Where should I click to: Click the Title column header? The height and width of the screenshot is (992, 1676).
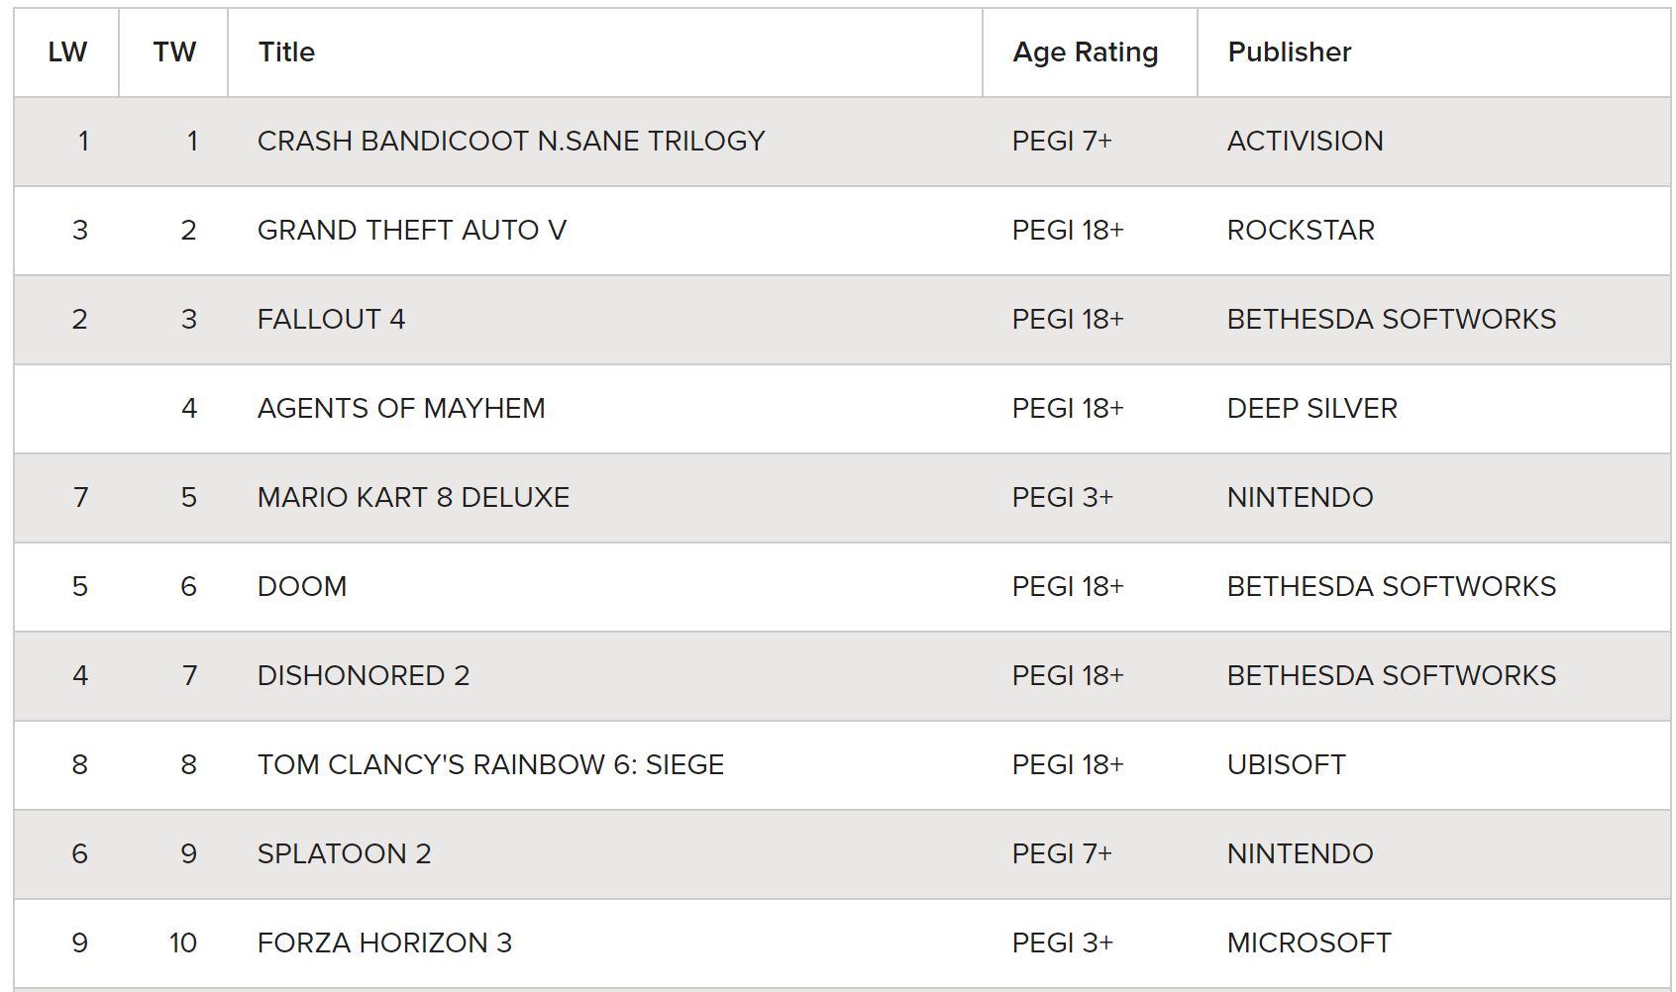(x=286, y=52)
